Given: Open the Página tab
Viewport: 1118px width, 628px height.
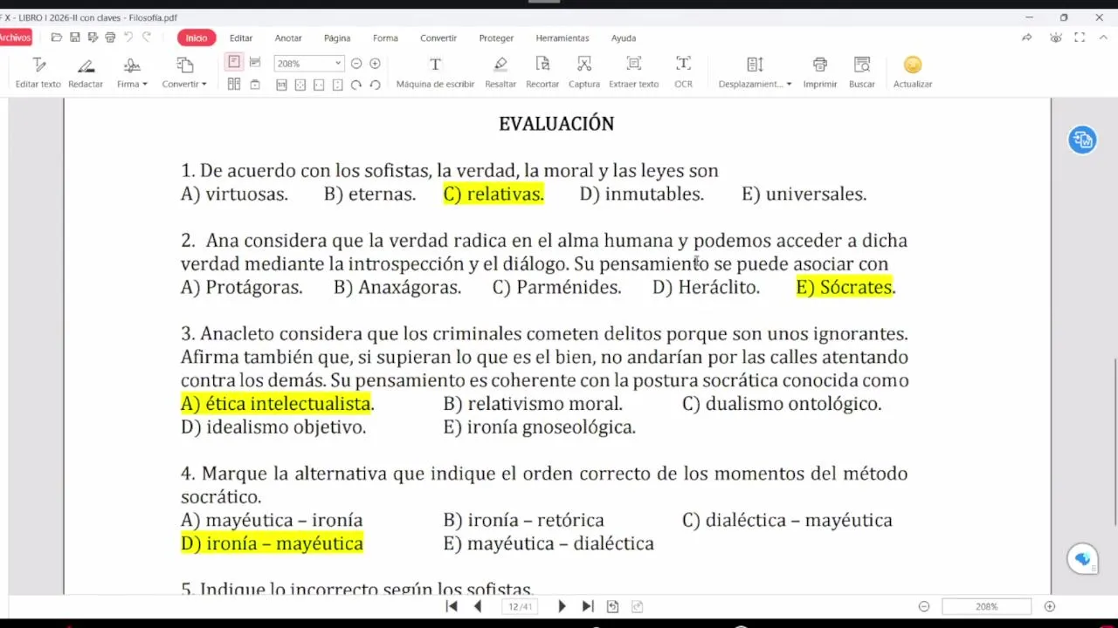Looking at the screenshot, I should click(337, 38).
